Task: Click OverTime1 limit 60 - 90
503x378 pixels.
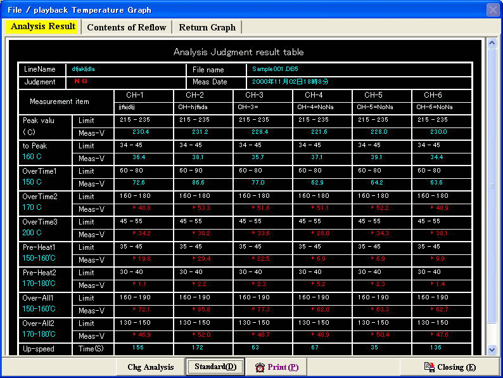Action: pos(191,171)
